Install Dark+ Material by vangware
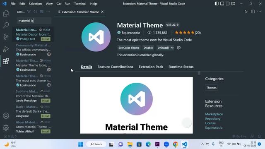Image resolution: width=265 pixels, height=149 pixels. click(46, 116)
